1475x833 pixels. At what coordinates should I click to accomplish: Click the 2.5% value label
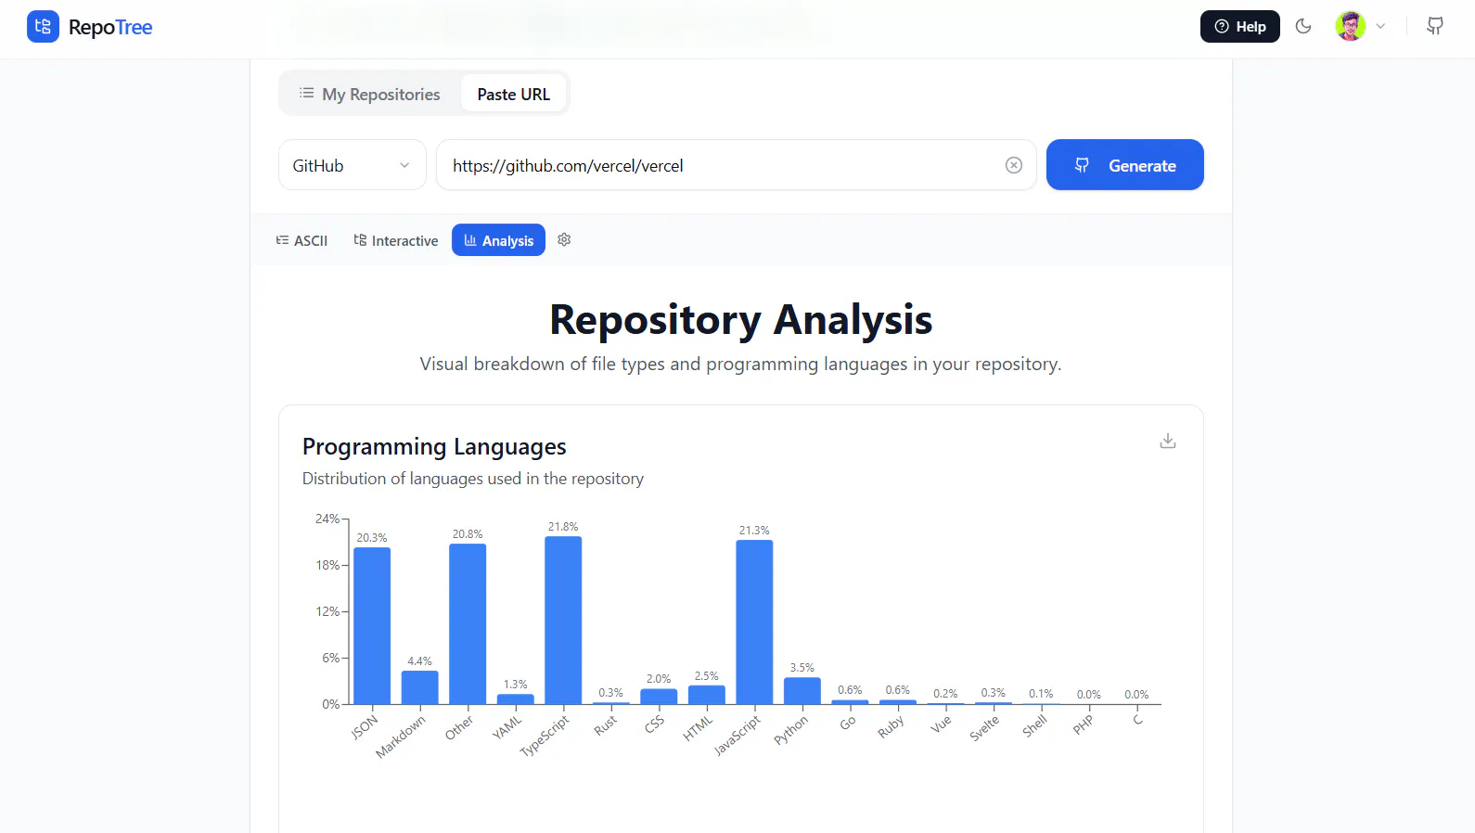[x=707, y=676]
